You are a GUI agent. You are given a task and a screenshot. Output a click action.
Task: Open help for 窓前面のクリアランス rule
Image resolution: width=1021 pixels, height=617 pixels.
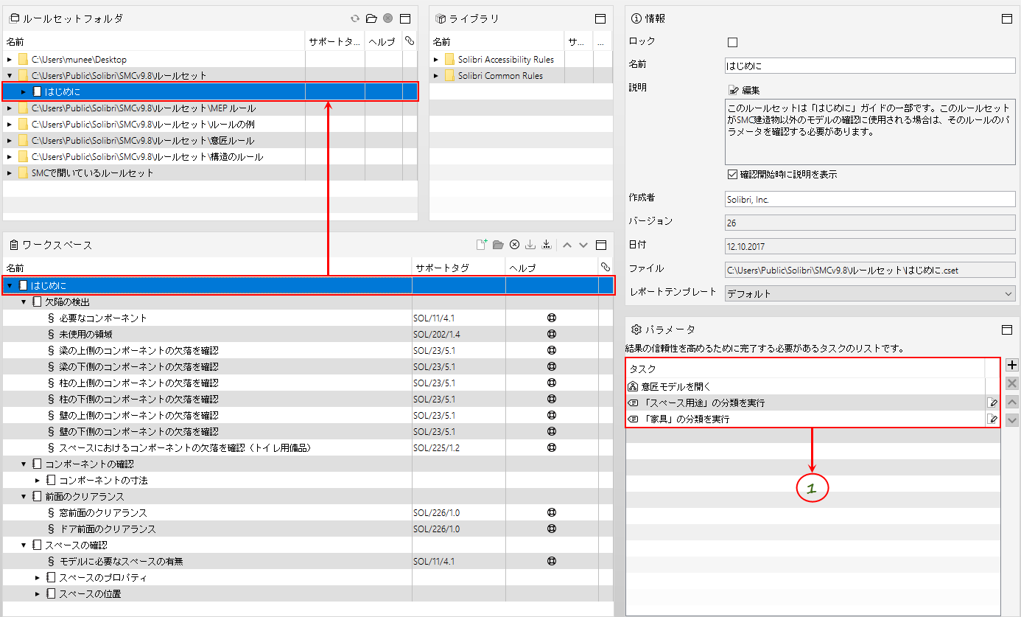tap(551, 512)
